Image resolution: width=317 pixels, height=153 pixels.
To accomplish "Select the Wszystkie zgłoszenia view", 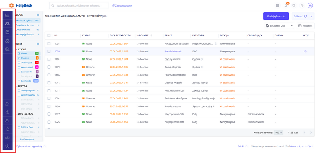I will click(27, 20).
